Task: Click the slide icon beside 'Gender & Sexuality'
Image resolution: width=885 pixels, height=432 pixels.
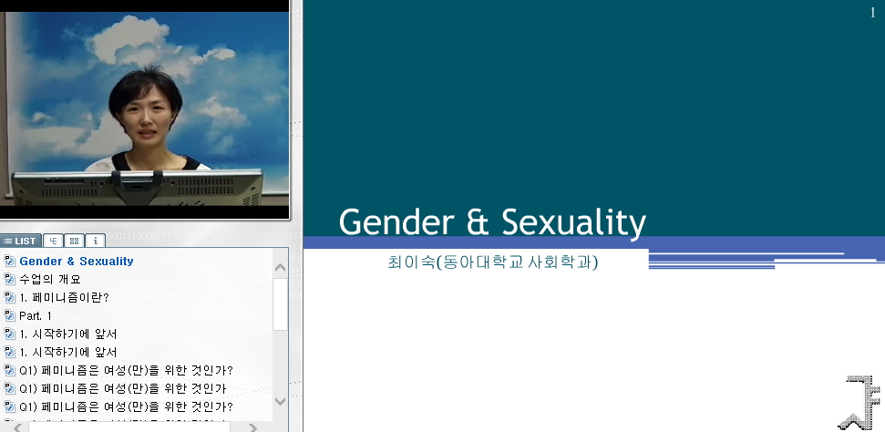Action: 10,261
